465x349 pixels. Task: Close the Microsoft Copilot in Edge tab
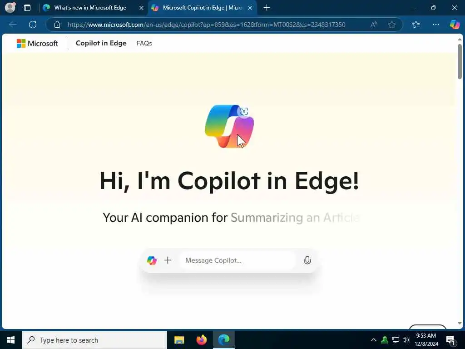[250, 8]
